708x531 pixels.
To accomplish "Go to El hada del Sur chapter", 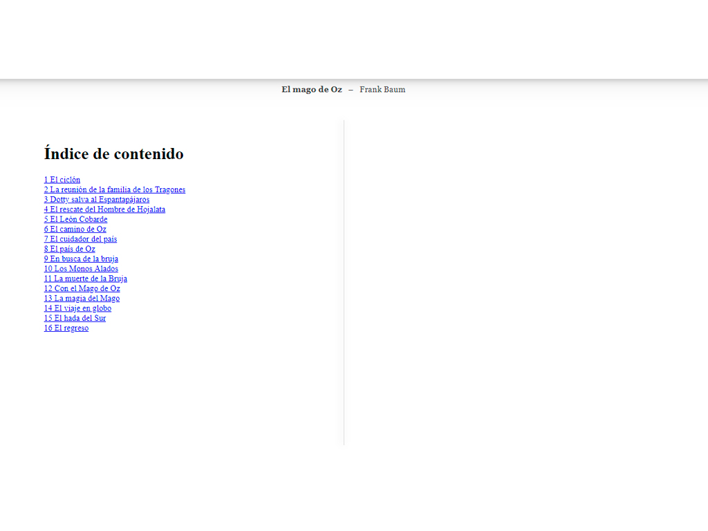I will click(75, 318).
